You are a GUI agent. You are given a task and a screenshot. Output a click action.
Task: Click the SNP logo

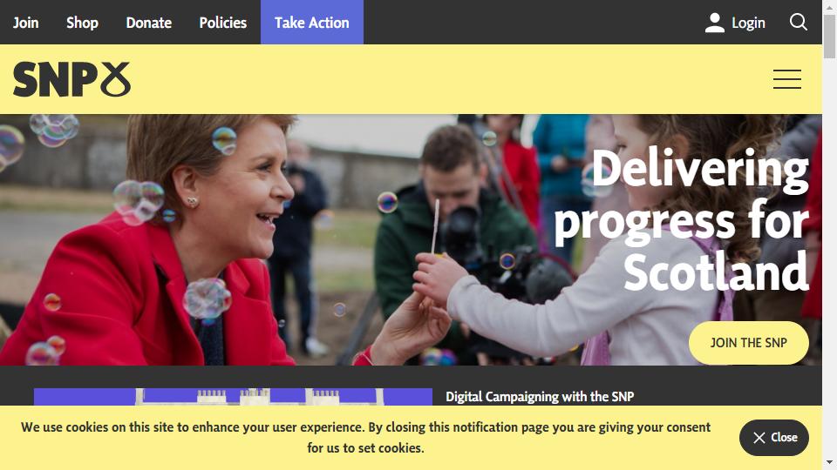[x=71, y=79]
